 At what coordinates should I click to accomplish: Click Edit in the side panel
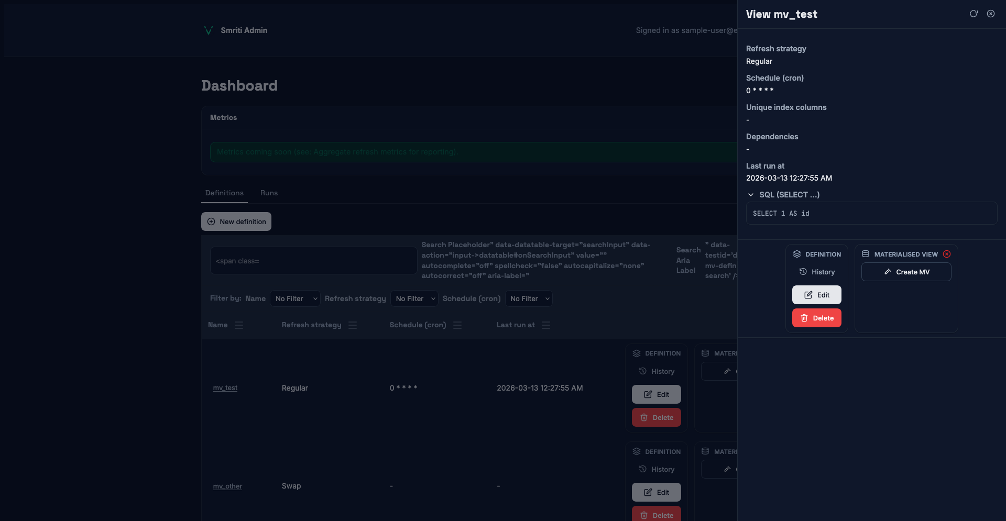click(816, 295)
